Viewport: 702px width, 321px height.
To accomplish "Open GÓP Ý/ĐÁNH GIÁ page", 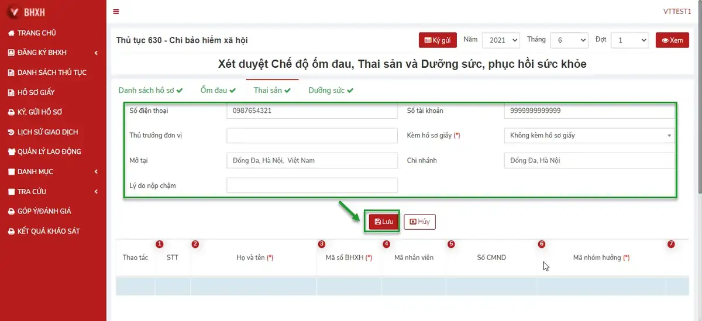I will (44, 211).
